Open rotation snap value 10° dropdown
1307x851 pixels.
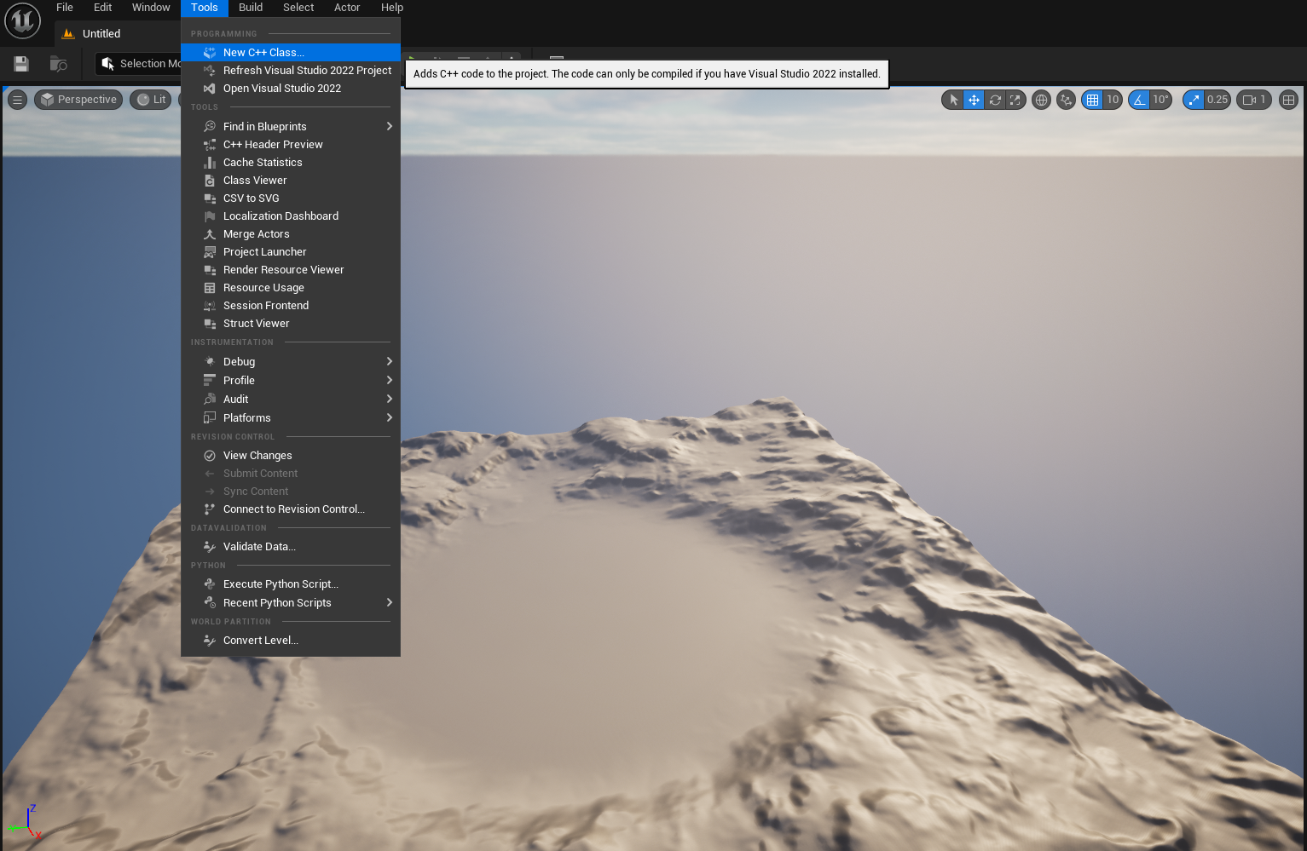click(x=1160, y=100)
